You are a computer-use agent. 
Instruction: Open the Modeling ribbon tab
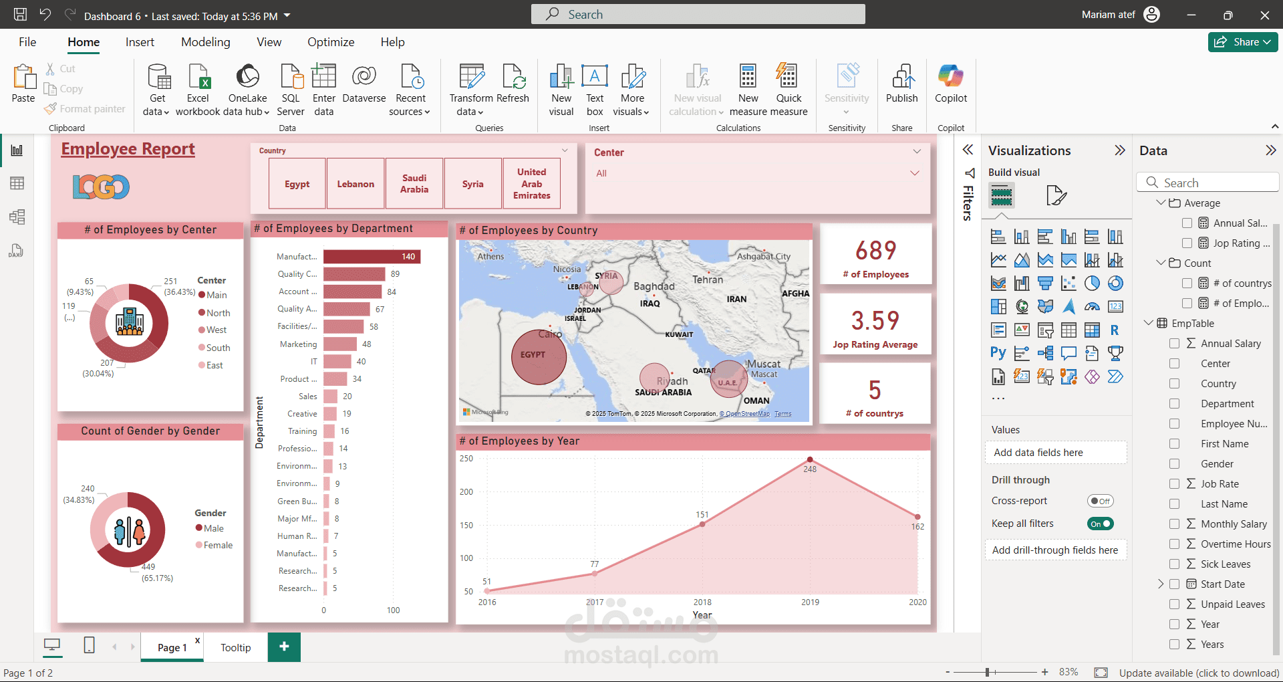(206, 42)
